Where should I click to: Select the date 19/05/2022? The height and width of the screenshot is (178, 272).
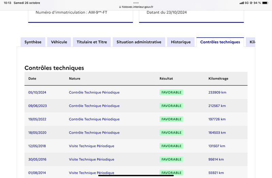pyautogui.click(x=37, y=119)
